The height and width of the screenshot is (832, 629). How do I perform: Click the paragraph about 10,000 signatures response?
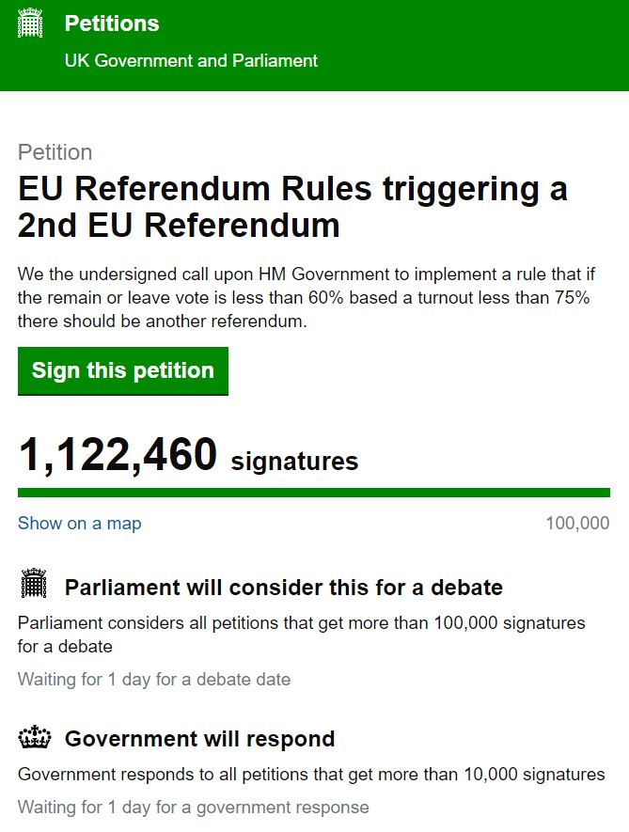[x=311, y=775]
